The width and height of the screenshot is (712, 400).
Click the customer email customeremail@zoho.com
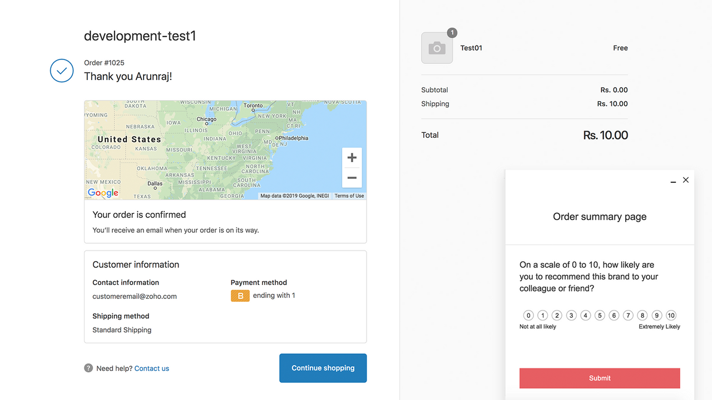(x=135, y=296)
